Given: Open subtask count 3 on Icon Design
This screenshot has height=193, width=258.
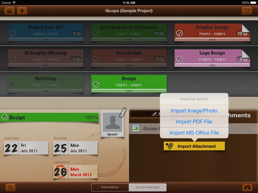Looking at the screenshot, I should (x=160, y=59).
